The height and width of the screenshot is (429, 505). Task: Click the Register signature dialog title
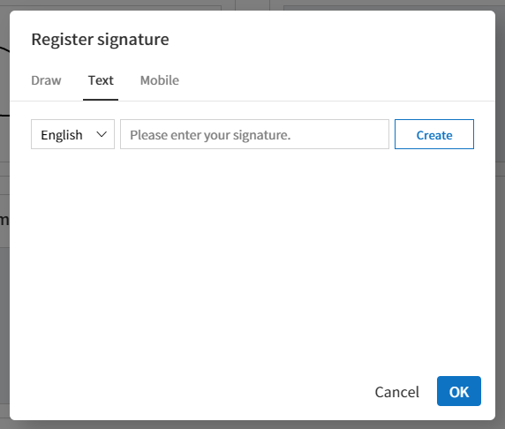coord(100,40)
